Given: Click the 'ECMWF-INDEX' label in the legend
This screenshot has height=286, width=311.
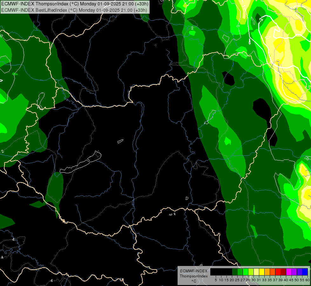Looking at the screenshot, I should coord(194,271).
